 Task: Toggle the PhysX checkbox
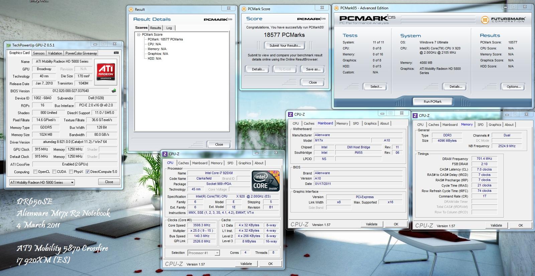coord(71,172)
